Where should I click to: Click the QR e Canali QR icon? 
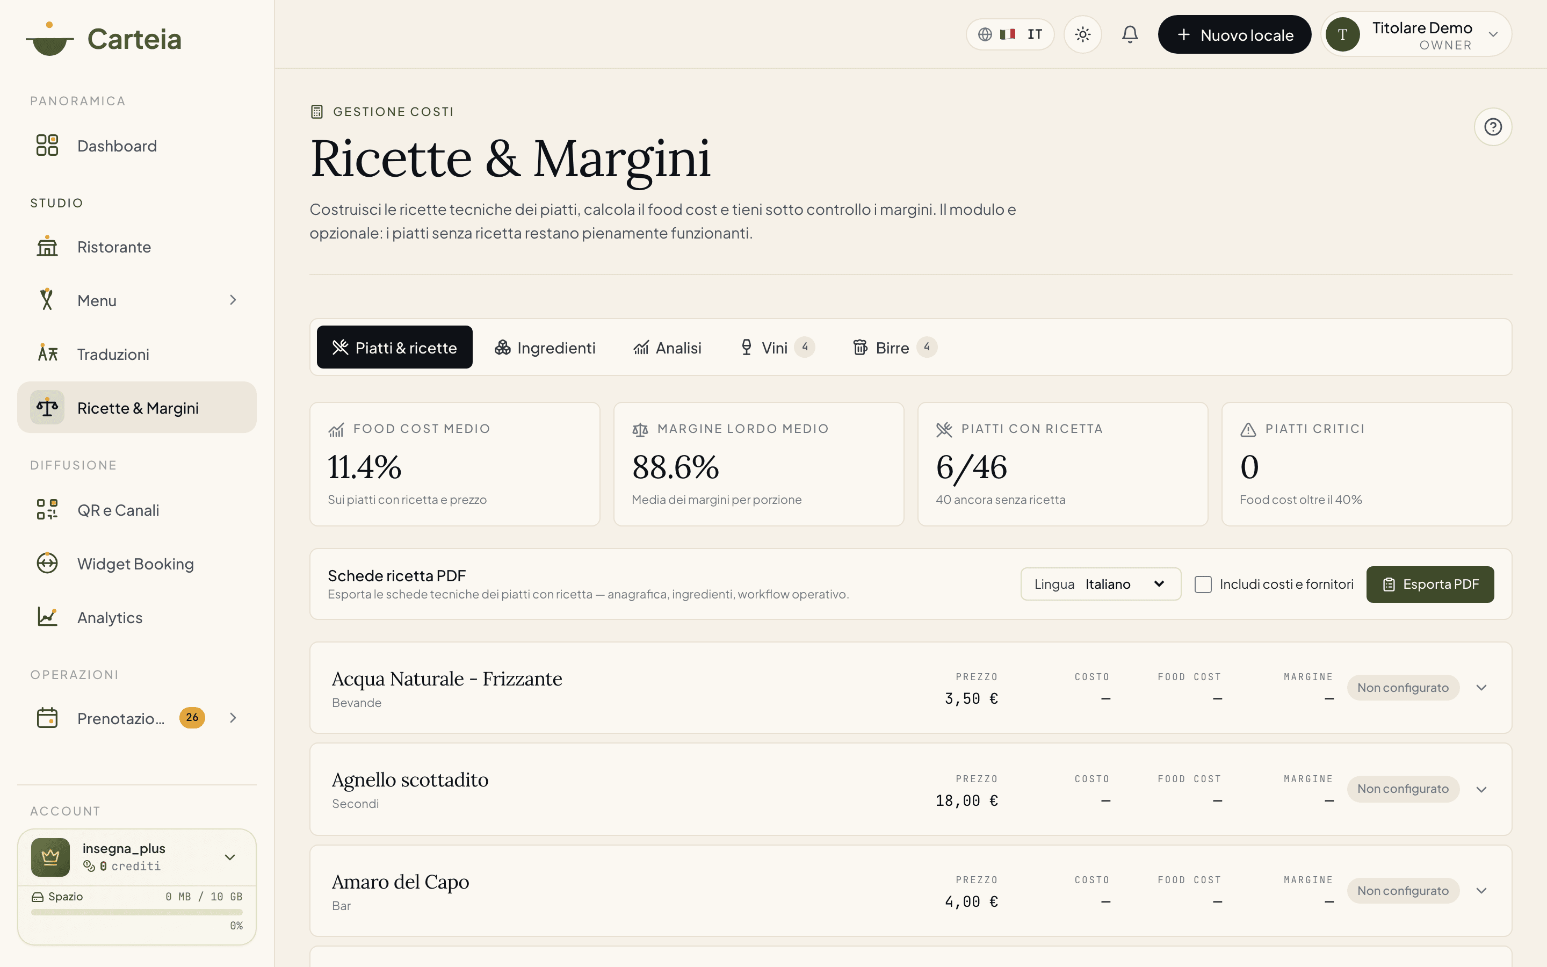tap(47, 510)
